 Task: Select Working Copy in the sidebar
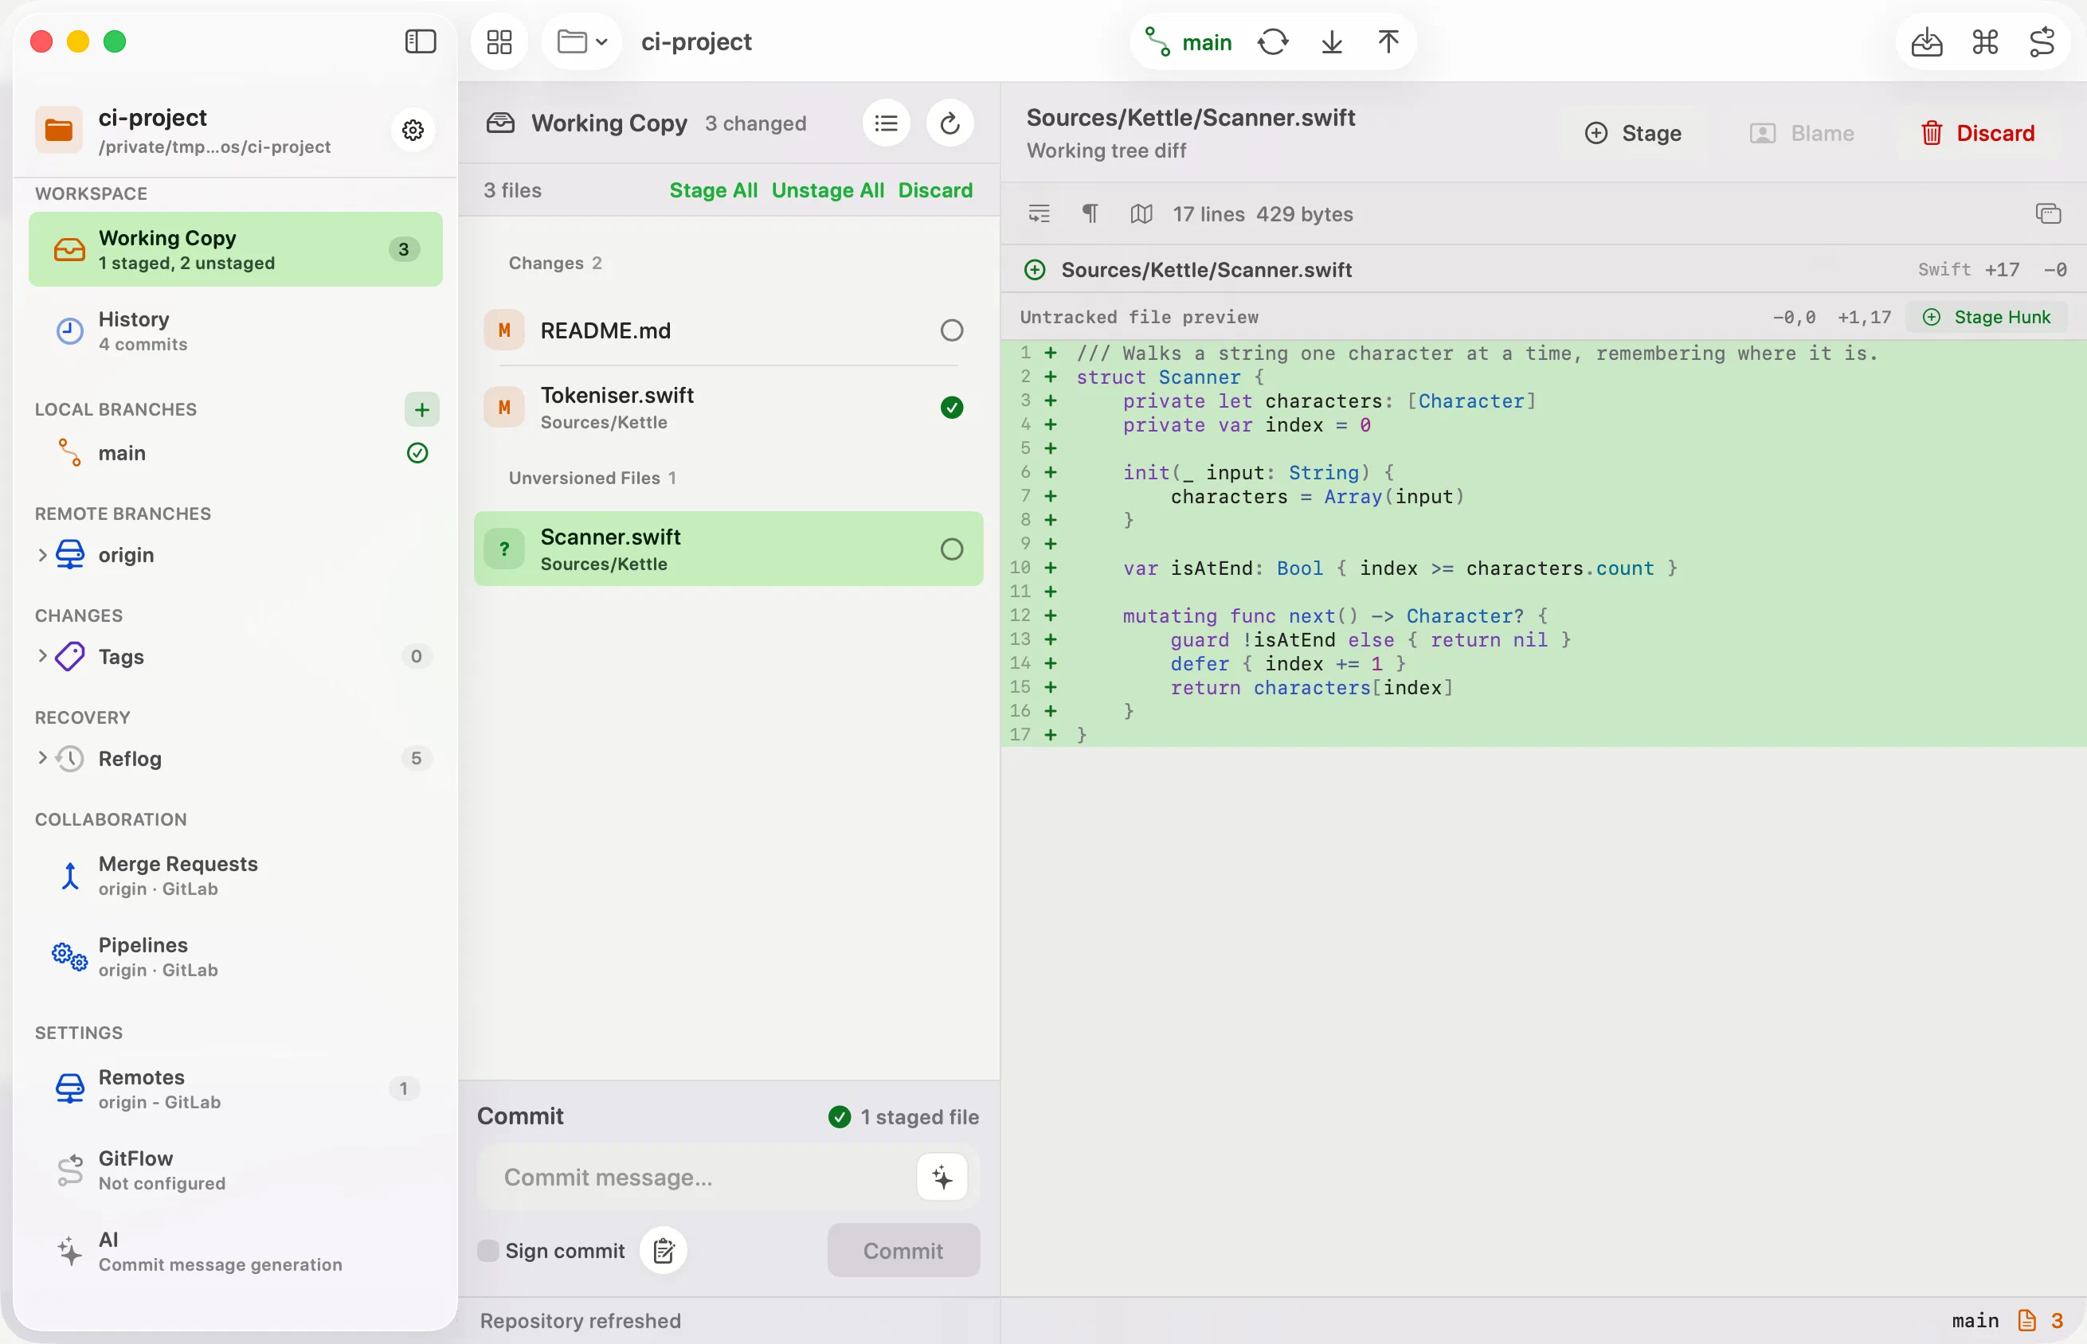[x=236, y=249]
